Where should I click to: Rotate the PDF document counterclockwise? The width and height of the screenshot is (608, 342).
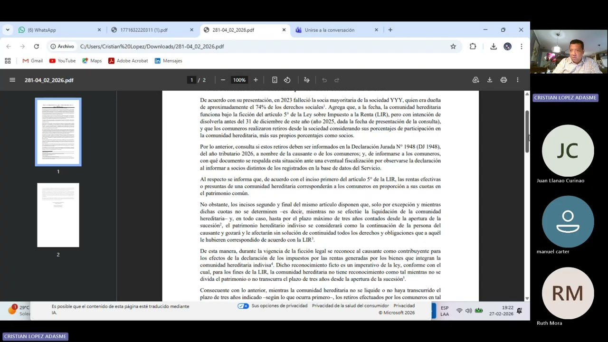[x=287, y=80]
